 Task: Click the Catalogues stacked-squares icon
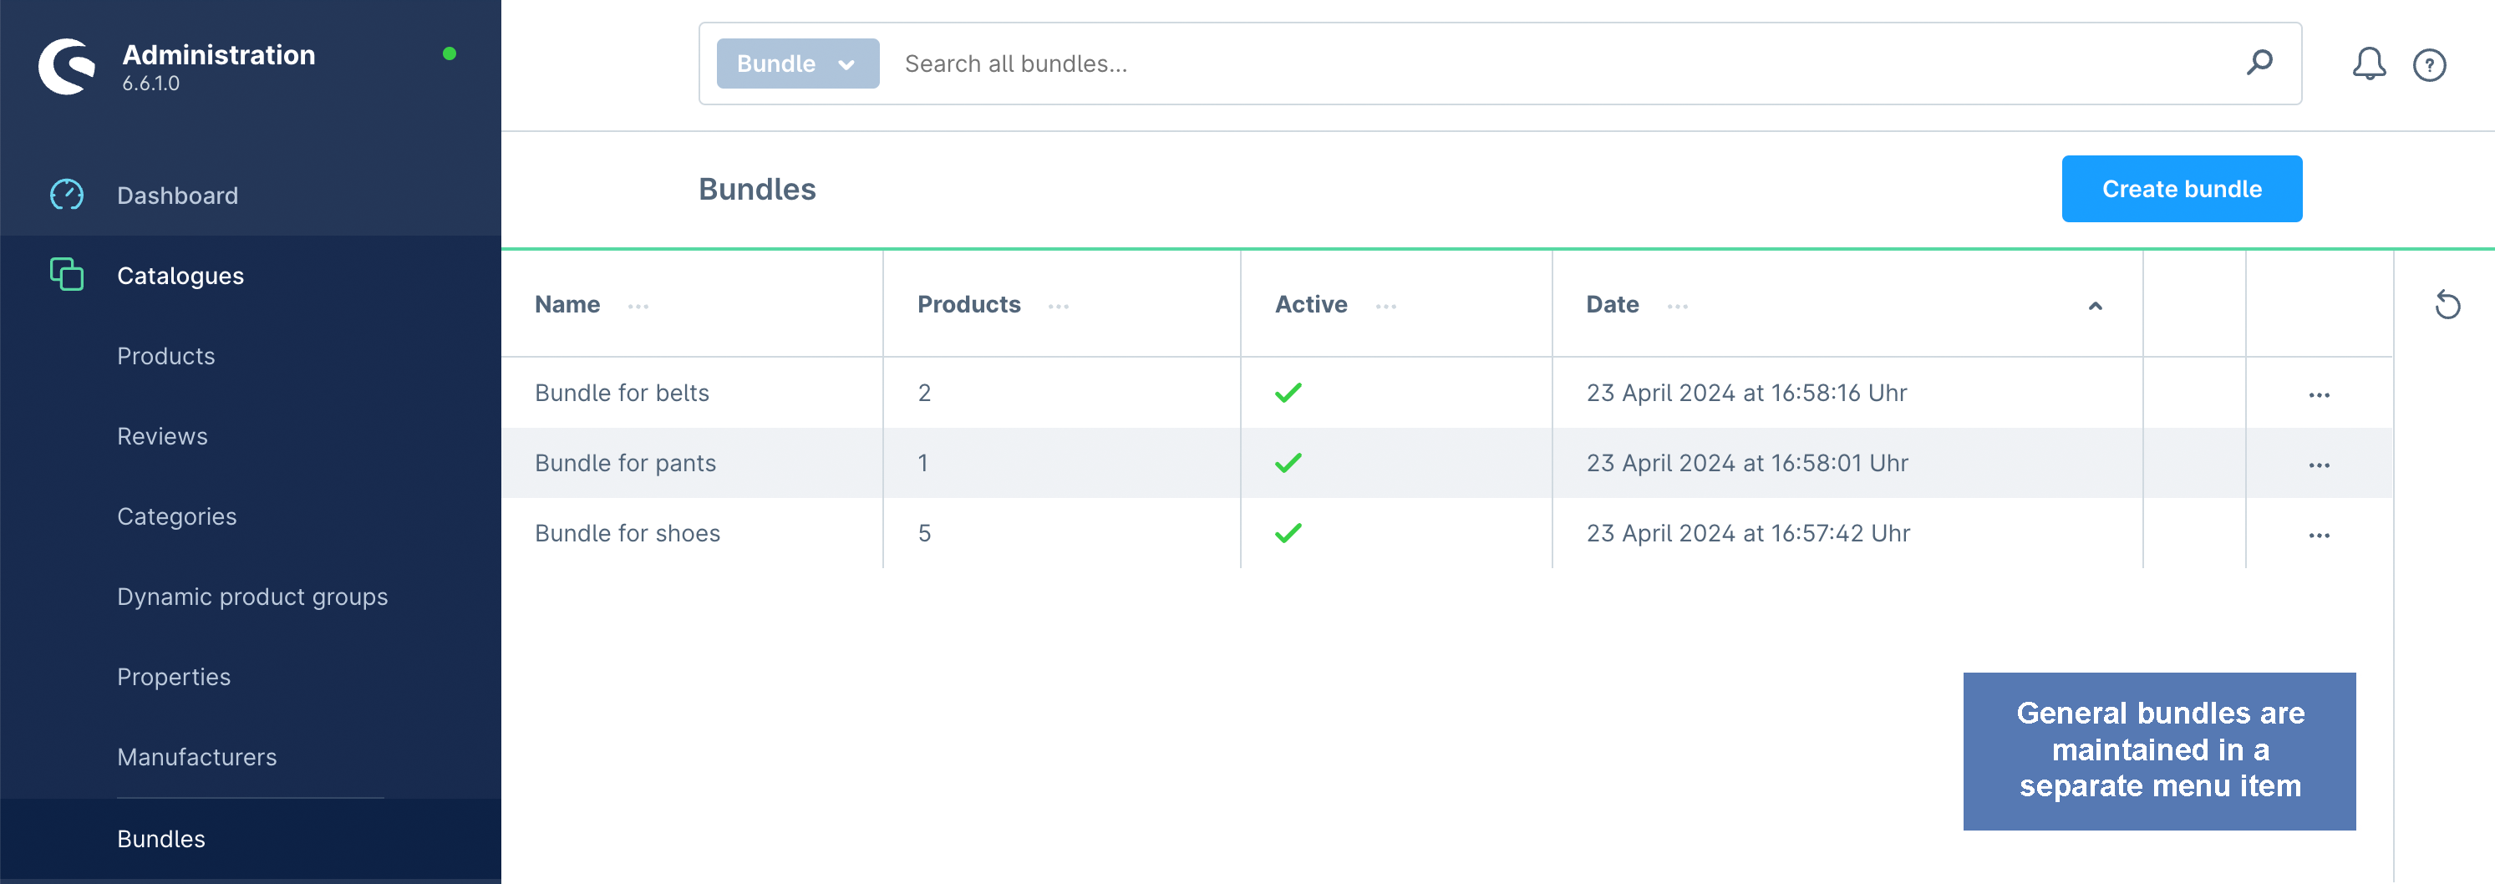[x=67, y=274]
